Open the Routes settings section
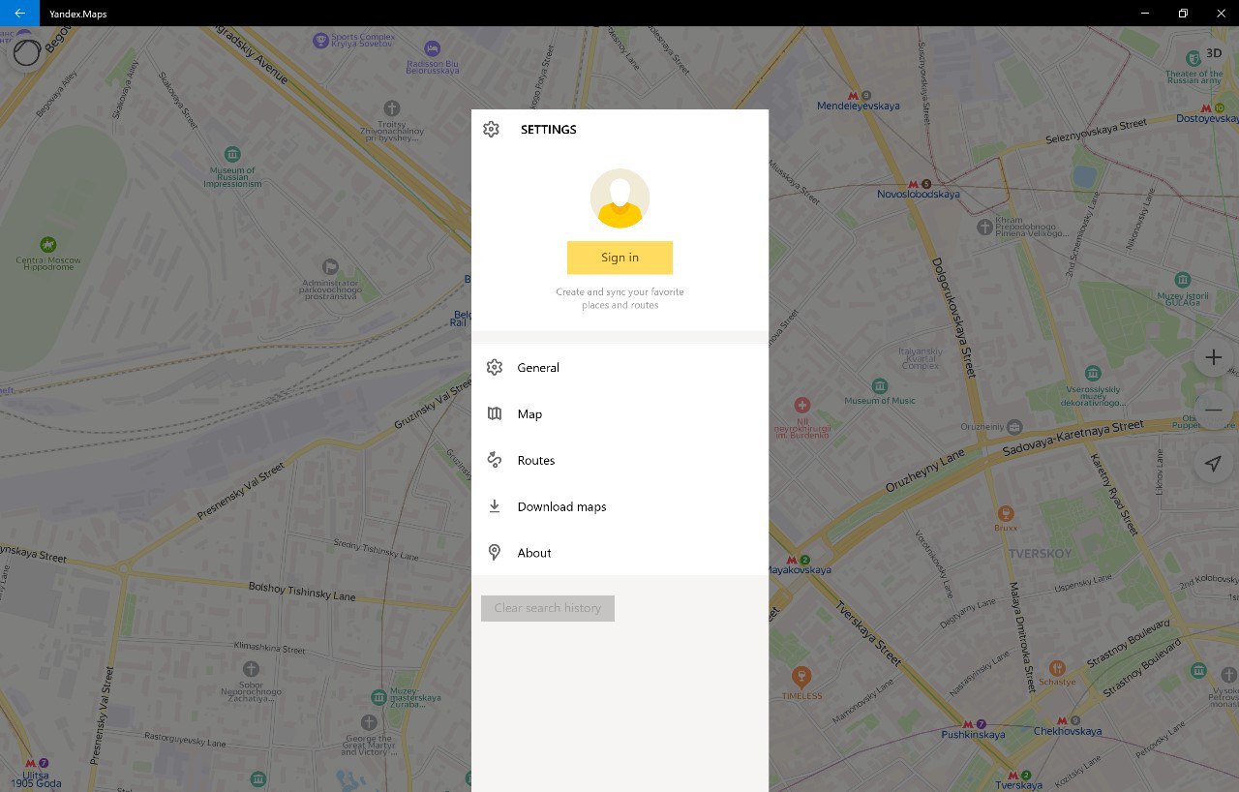This screenshot has height=792, width=1239. coord(619,461)
